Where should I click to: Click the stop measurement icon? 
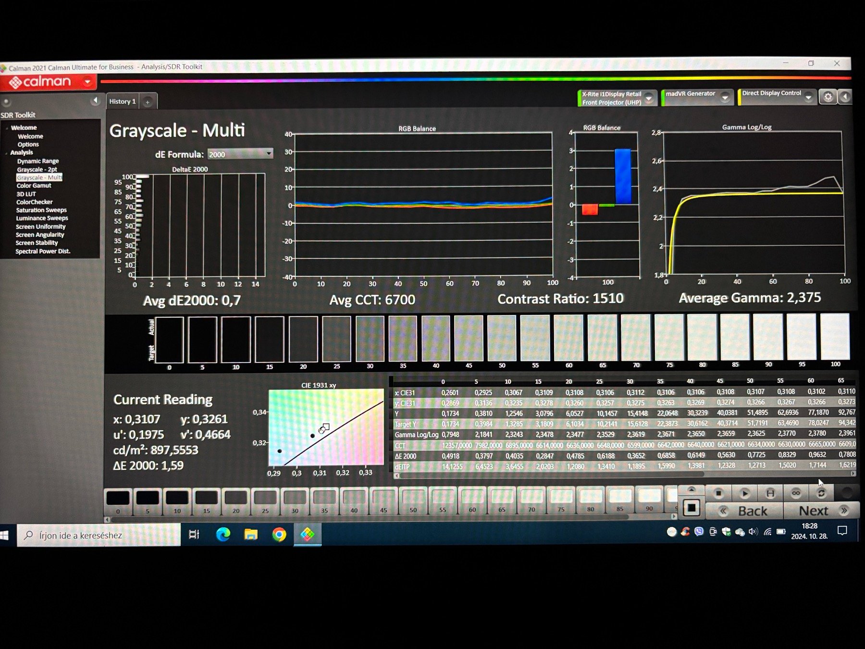click(718, 493)
